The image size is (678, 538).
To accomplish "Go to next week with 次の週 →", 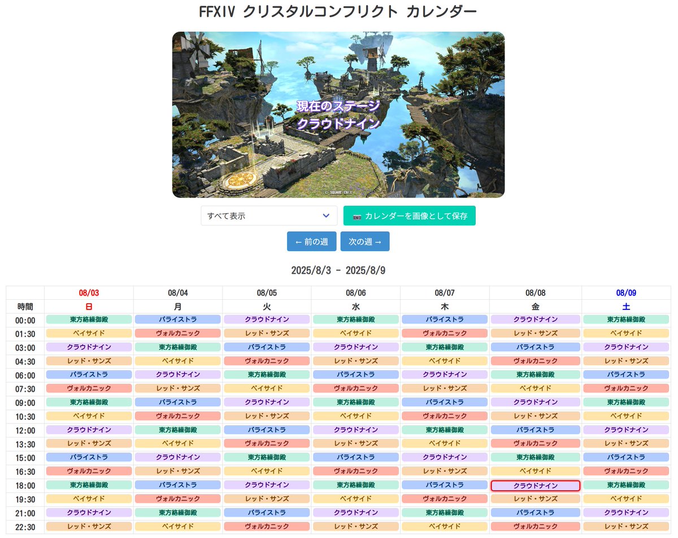I will (x=365, y=241).
